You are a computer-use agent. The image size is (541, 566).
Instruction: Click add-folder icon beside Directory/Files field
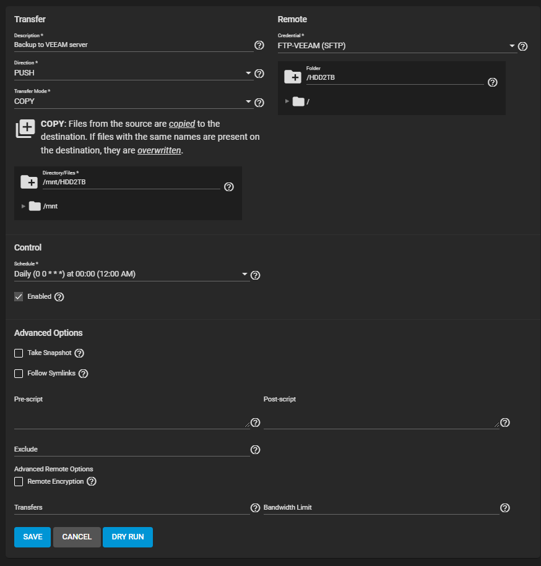click(x=29, y=182)
